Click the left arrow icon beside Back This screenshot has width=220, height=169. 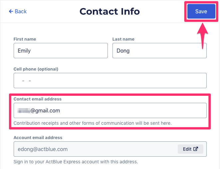pos(11,11)
